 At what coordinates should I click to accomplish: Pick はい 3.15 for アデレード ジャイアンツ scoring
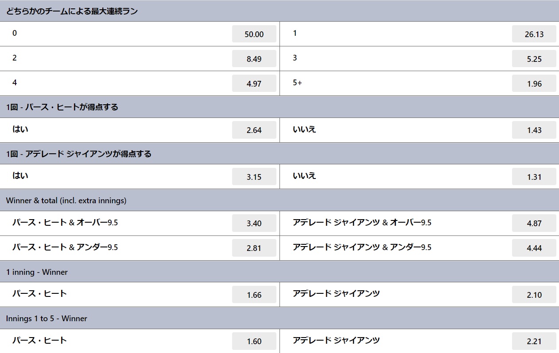tap(254, 177)
